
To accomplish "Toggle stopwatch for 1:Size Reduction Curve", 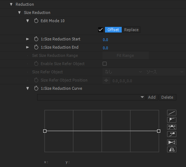I will pyautogui.click(x=36, y=88).
